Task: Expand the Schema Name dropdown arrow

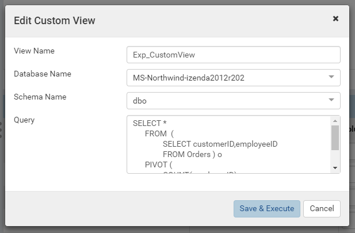Action: [331, 100]
